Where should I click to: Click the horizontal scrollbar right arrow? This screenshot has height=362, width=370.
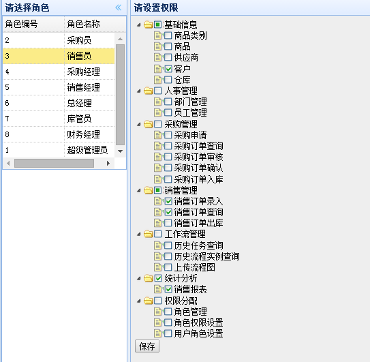pyautogui.click(x=108, y=163)
